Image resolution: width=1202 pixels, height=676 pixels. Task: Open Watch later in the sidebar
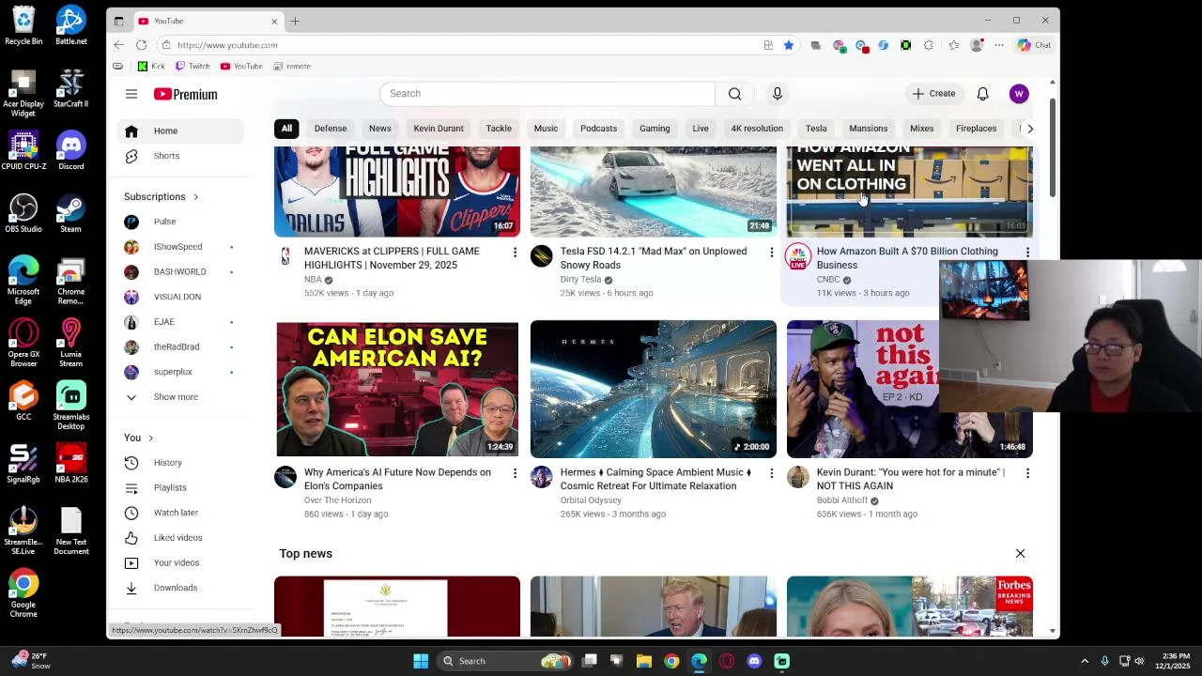click(x=178, y=513)
